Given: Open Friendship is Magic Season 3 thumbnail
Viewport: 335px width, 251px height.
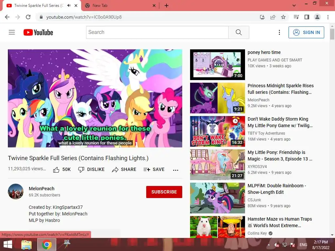Looking at the screenshot, I should tap(218, 165).
